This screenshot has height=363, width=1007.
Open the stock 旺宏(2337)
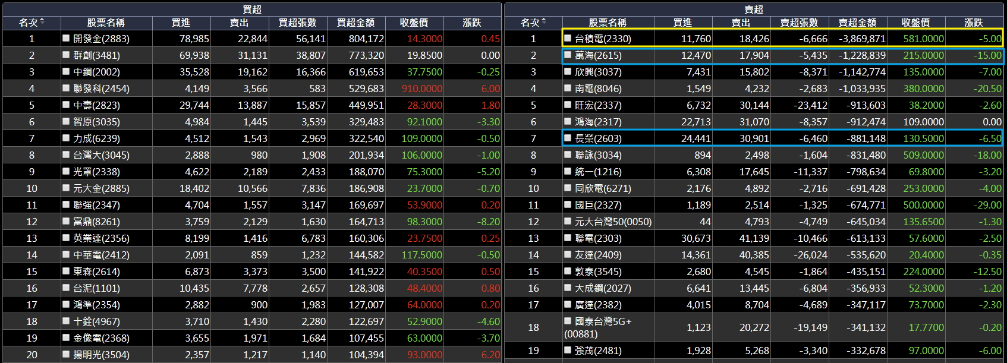598,105
